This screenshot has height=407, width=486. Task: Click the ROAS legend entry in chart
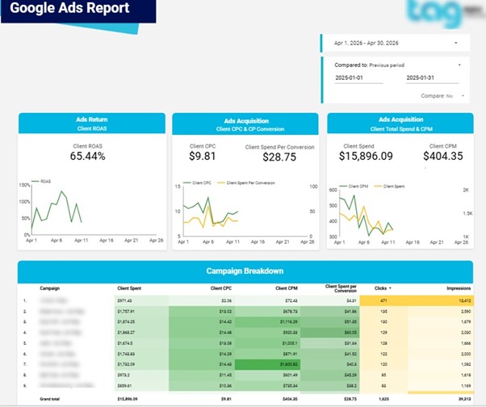(41, 182)
